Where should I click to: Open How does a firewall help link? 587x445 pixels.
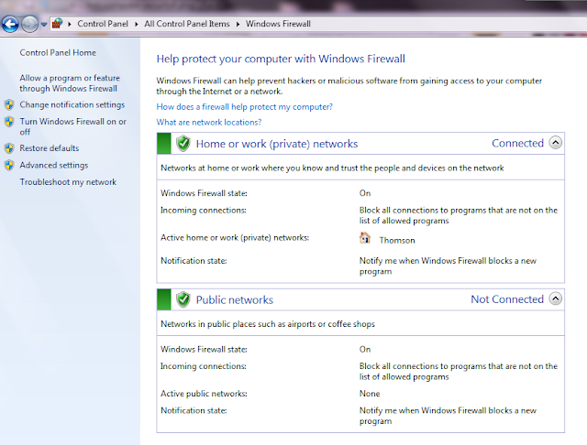245,107
